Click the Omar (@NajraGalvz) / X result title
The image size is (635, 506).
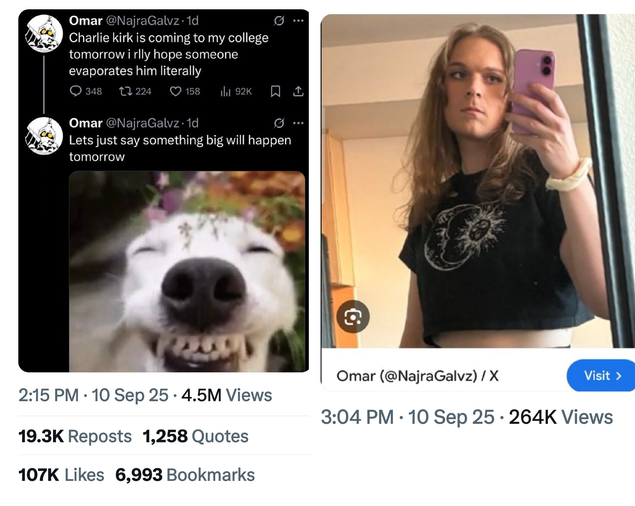tap(417, 376)
